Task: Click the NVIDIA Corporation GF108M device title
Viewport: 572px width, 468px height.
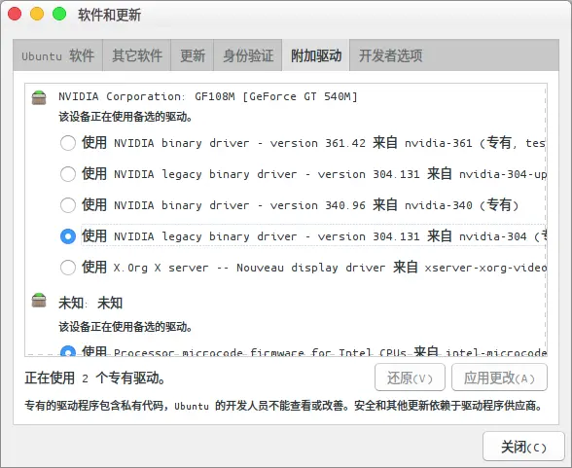Action: coord(208,96)
